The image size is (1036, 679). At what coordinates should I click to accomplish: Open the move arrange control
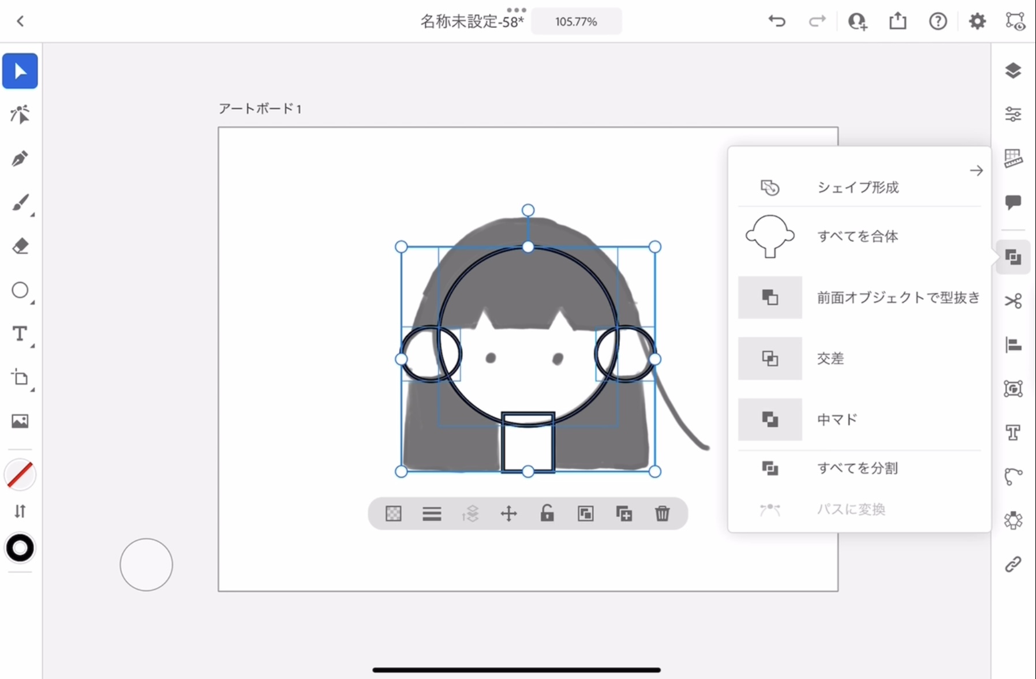coord(508,513)
